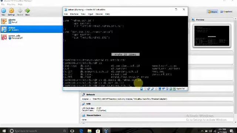Open File Explorer from the taskbar
This screenshot has width=237, height=133.
pyautogui.click(x=90, y=131)
